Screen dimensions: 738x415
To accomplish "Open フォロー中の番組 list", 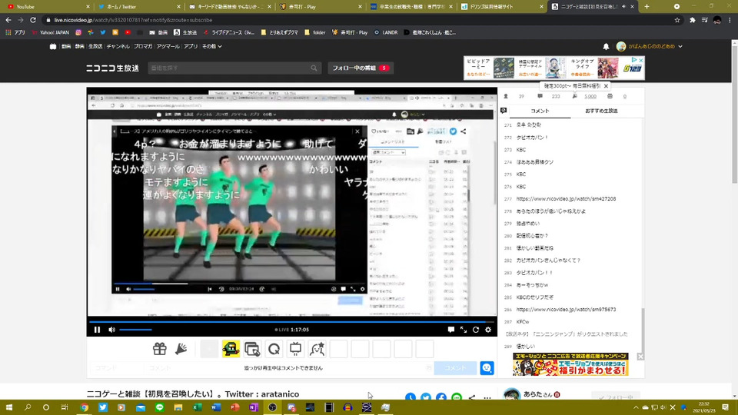I will [x=361, y=68].
